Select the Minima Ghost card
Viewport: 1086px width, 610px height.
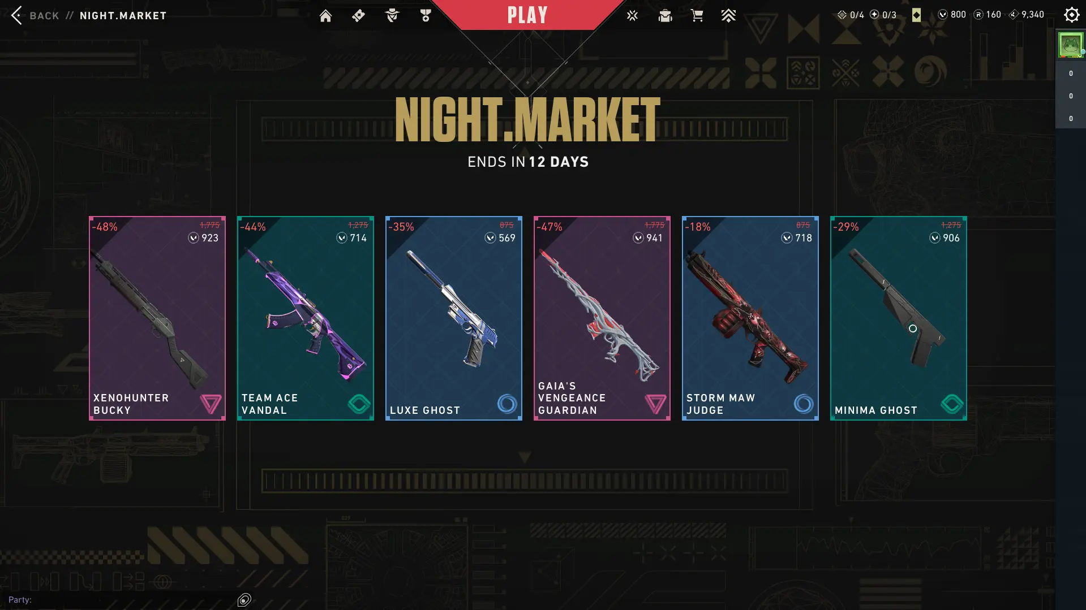899,318
